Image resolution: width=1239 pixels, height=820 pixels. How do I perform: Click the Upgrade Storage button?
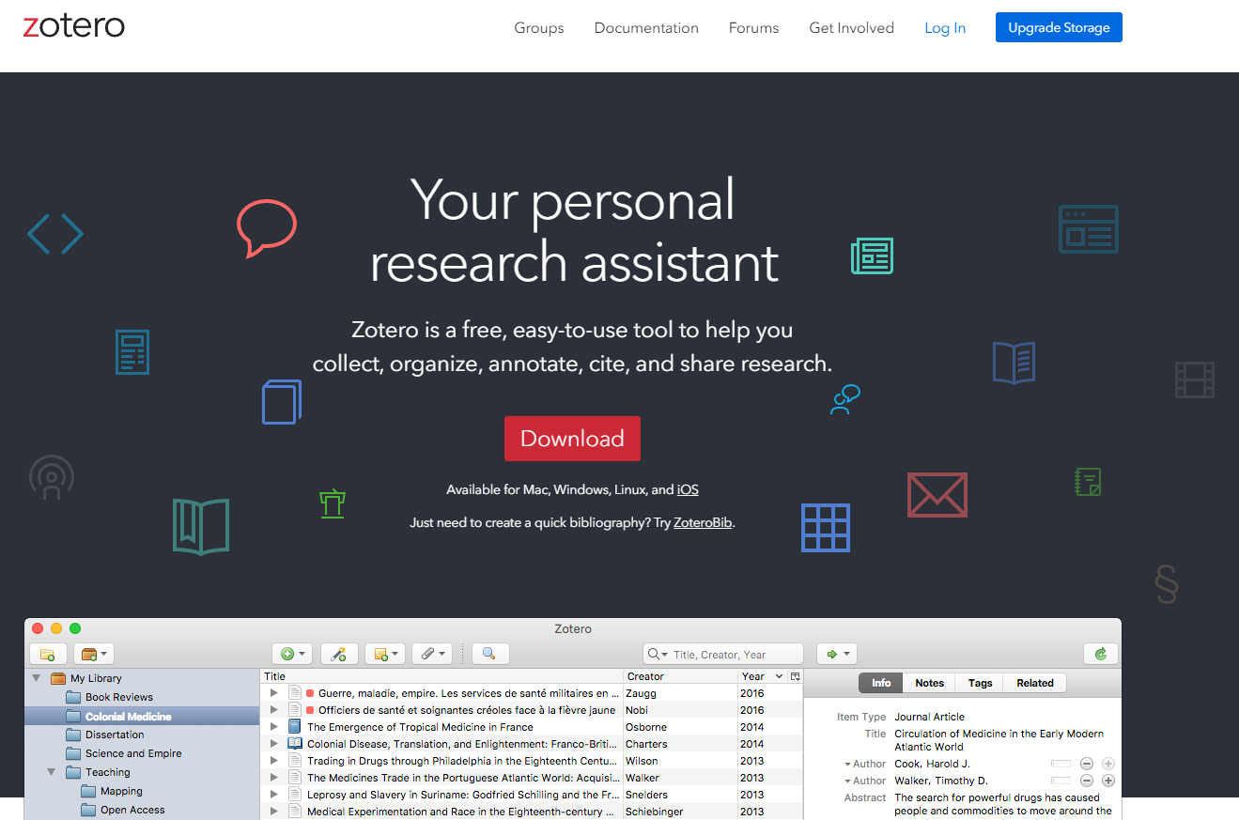click(x=1059, y=27)
